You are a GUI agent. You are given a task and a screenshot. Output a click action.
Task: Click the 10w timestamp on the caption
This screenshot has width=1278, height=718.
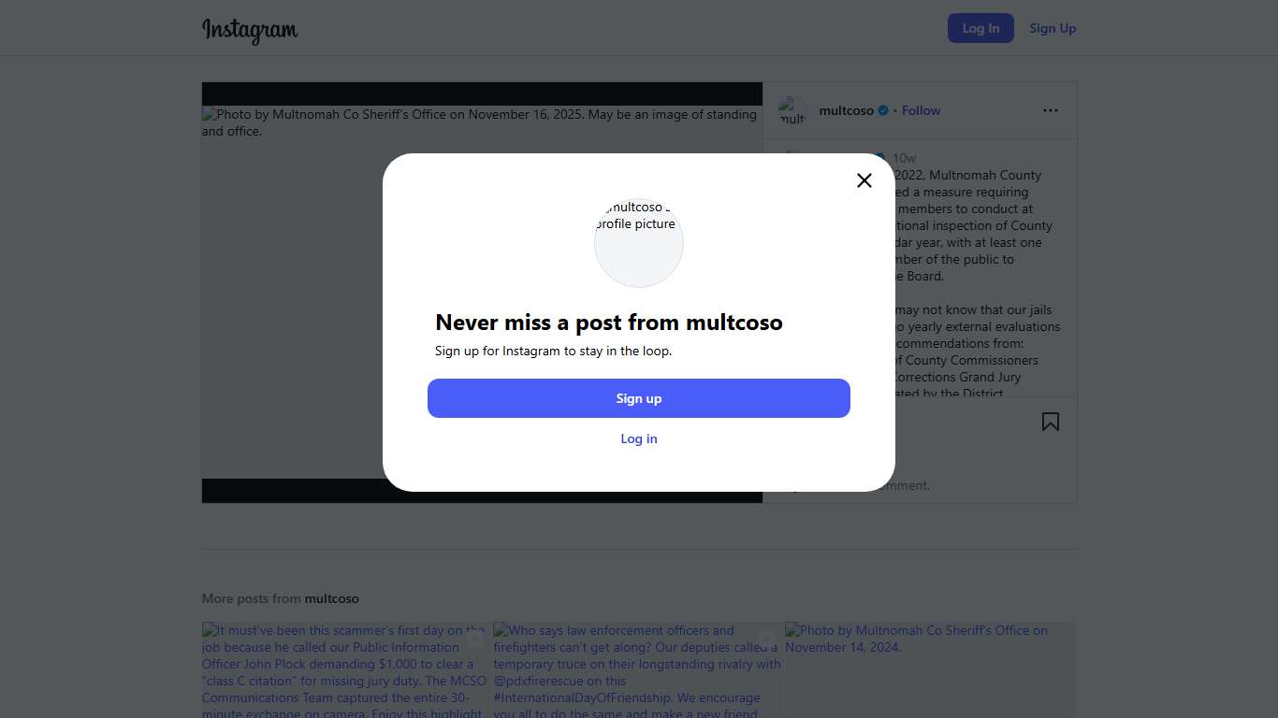click(x=905, y=158)
